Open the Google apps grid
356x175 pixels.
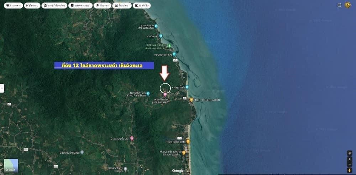(339, 5)
